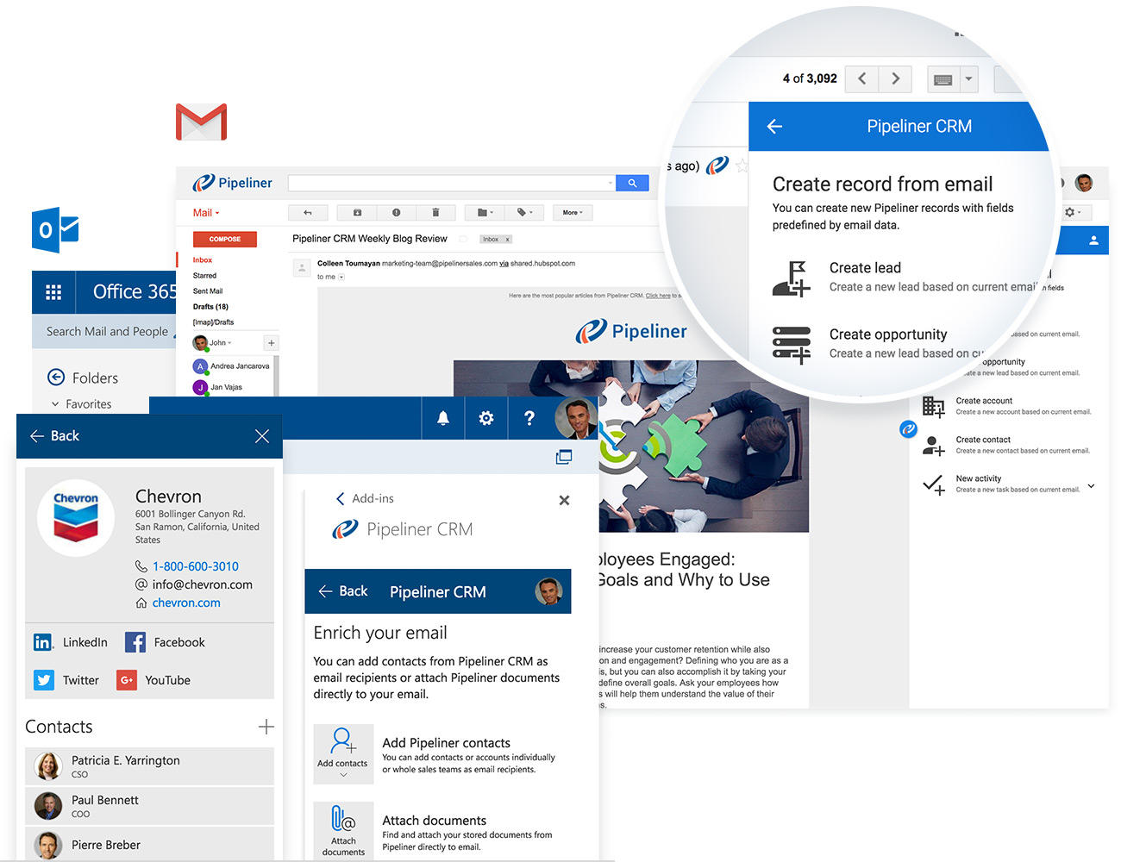
Task: Click the delete trash toolbar button
Action: pyautogui.click(x=435, y=212)
